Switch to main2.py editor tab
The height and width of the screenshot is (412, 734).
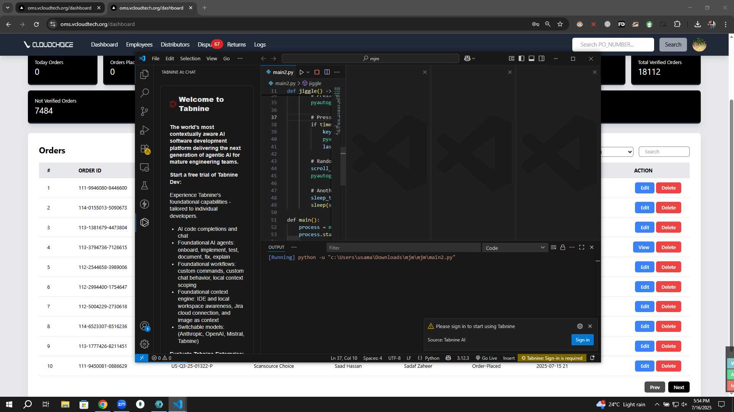point(279,72)
